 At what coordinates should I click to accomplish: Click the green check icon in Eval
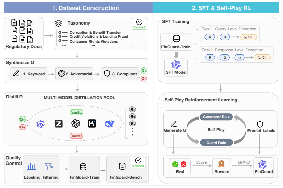[x=175, y=164]
